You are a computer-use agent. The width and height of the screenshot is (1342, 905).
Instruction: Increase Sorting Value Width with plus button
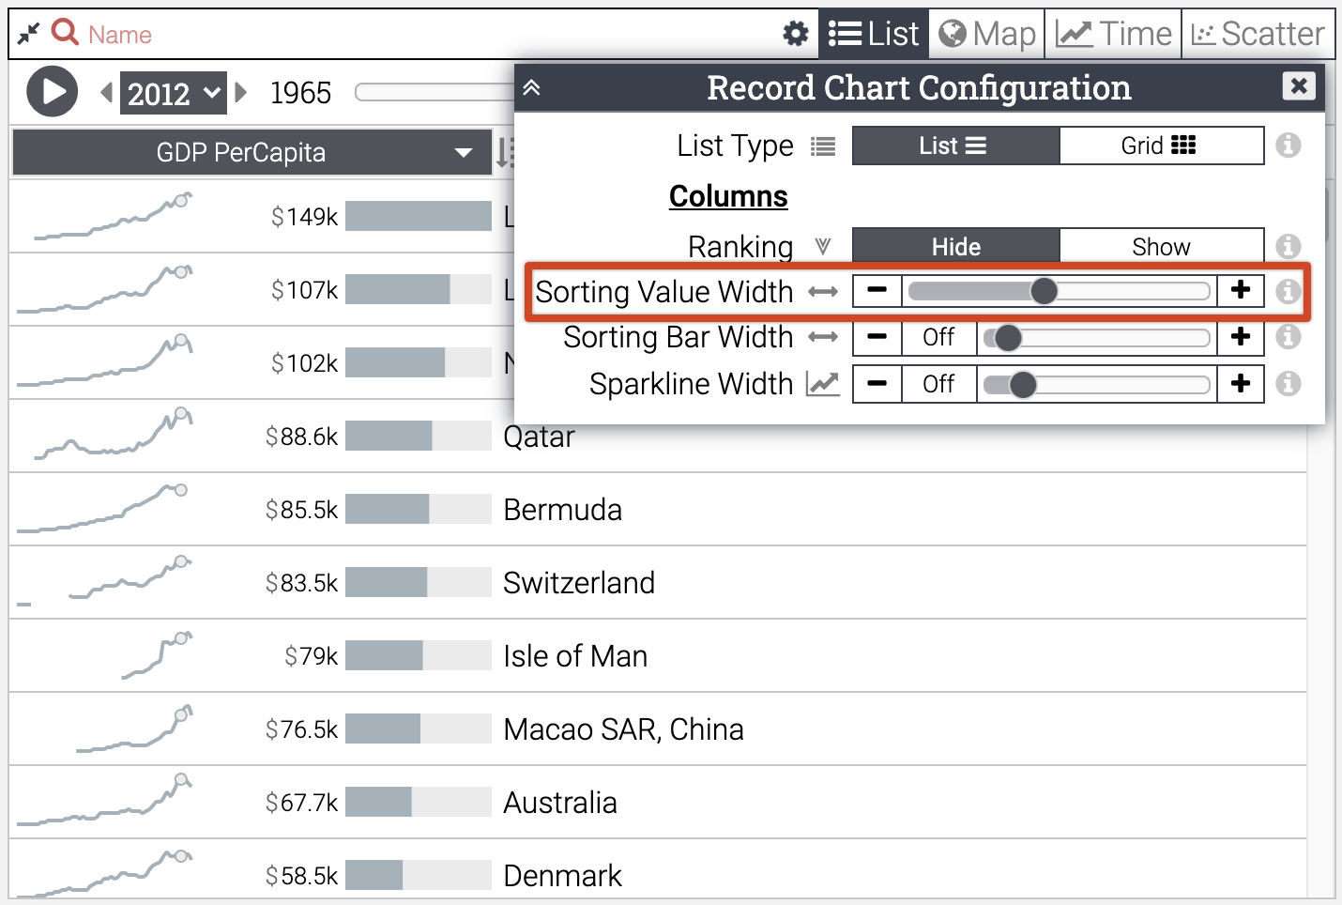1241,291
